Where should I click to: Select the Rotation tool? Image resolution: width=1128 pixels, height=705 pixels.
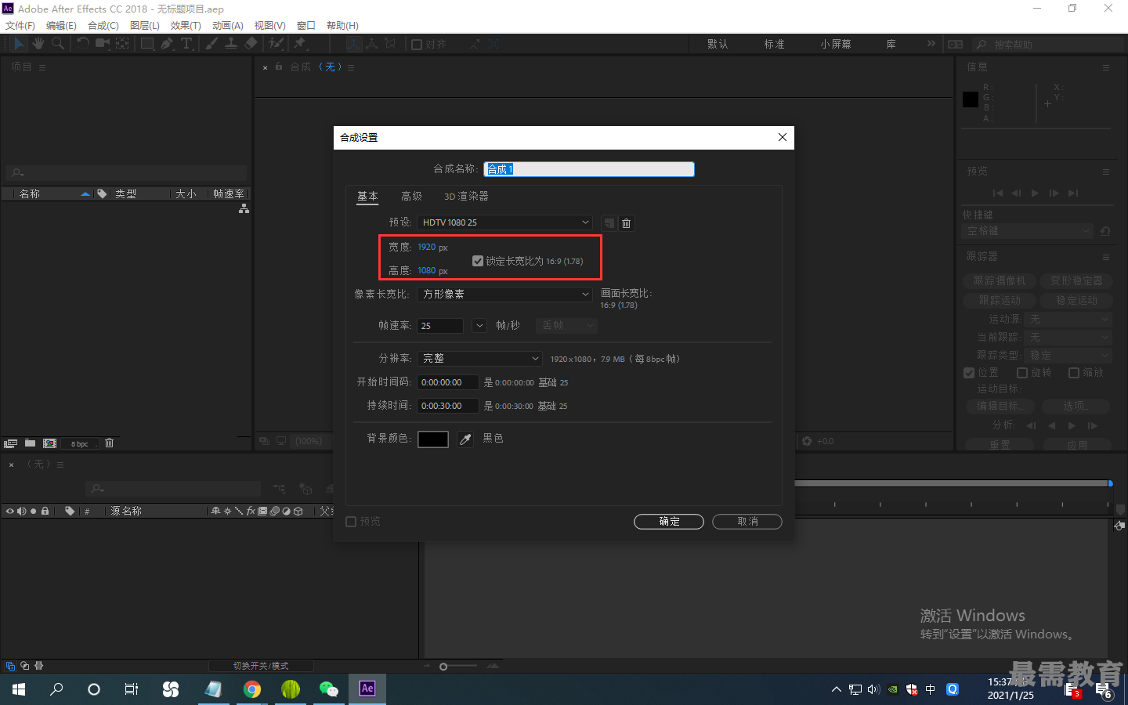[83, 44]
